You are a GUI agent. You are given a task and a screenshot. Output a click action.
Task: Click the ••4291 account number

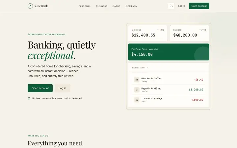pyautogui.click(x=161, y=30)
